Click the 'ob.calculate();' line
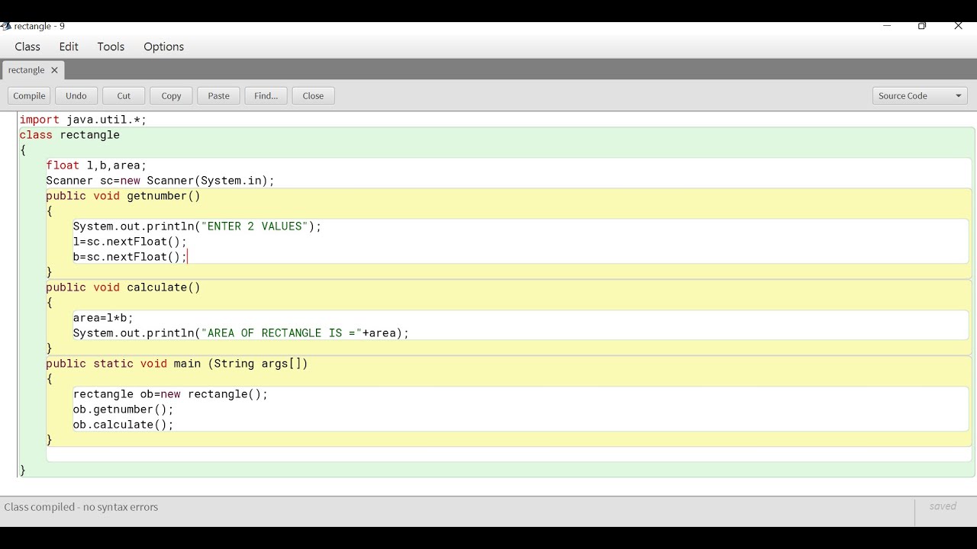 click(x=123, y=425)
